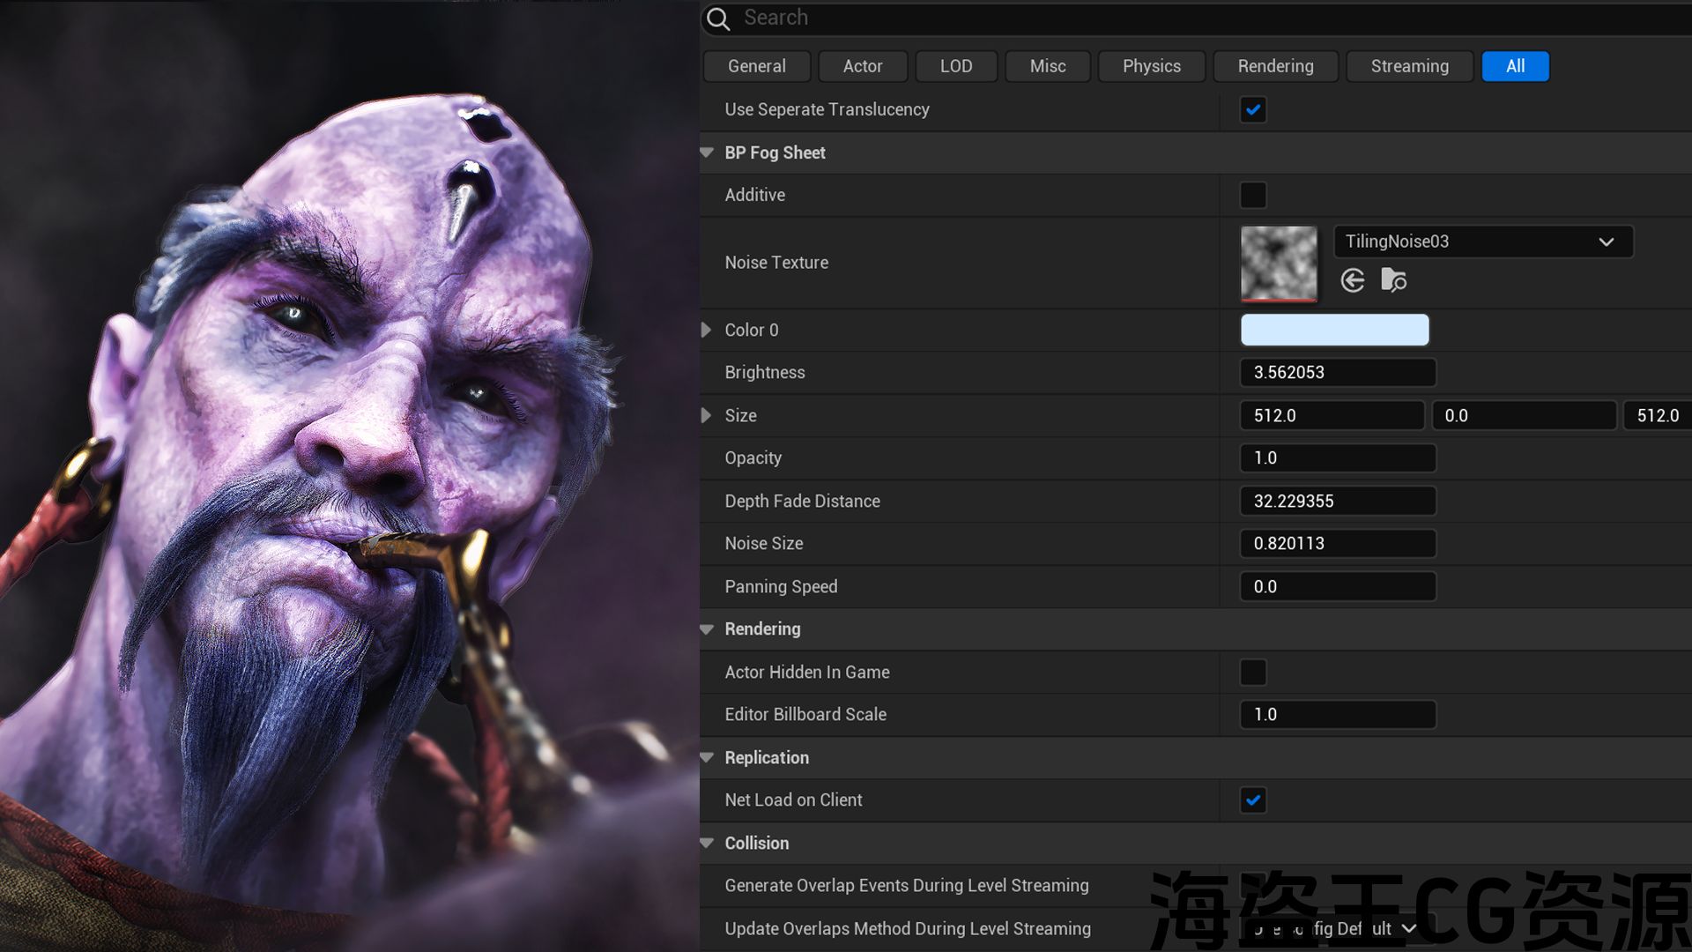Open the light blue Color 0 swatch

(1334, 330)
